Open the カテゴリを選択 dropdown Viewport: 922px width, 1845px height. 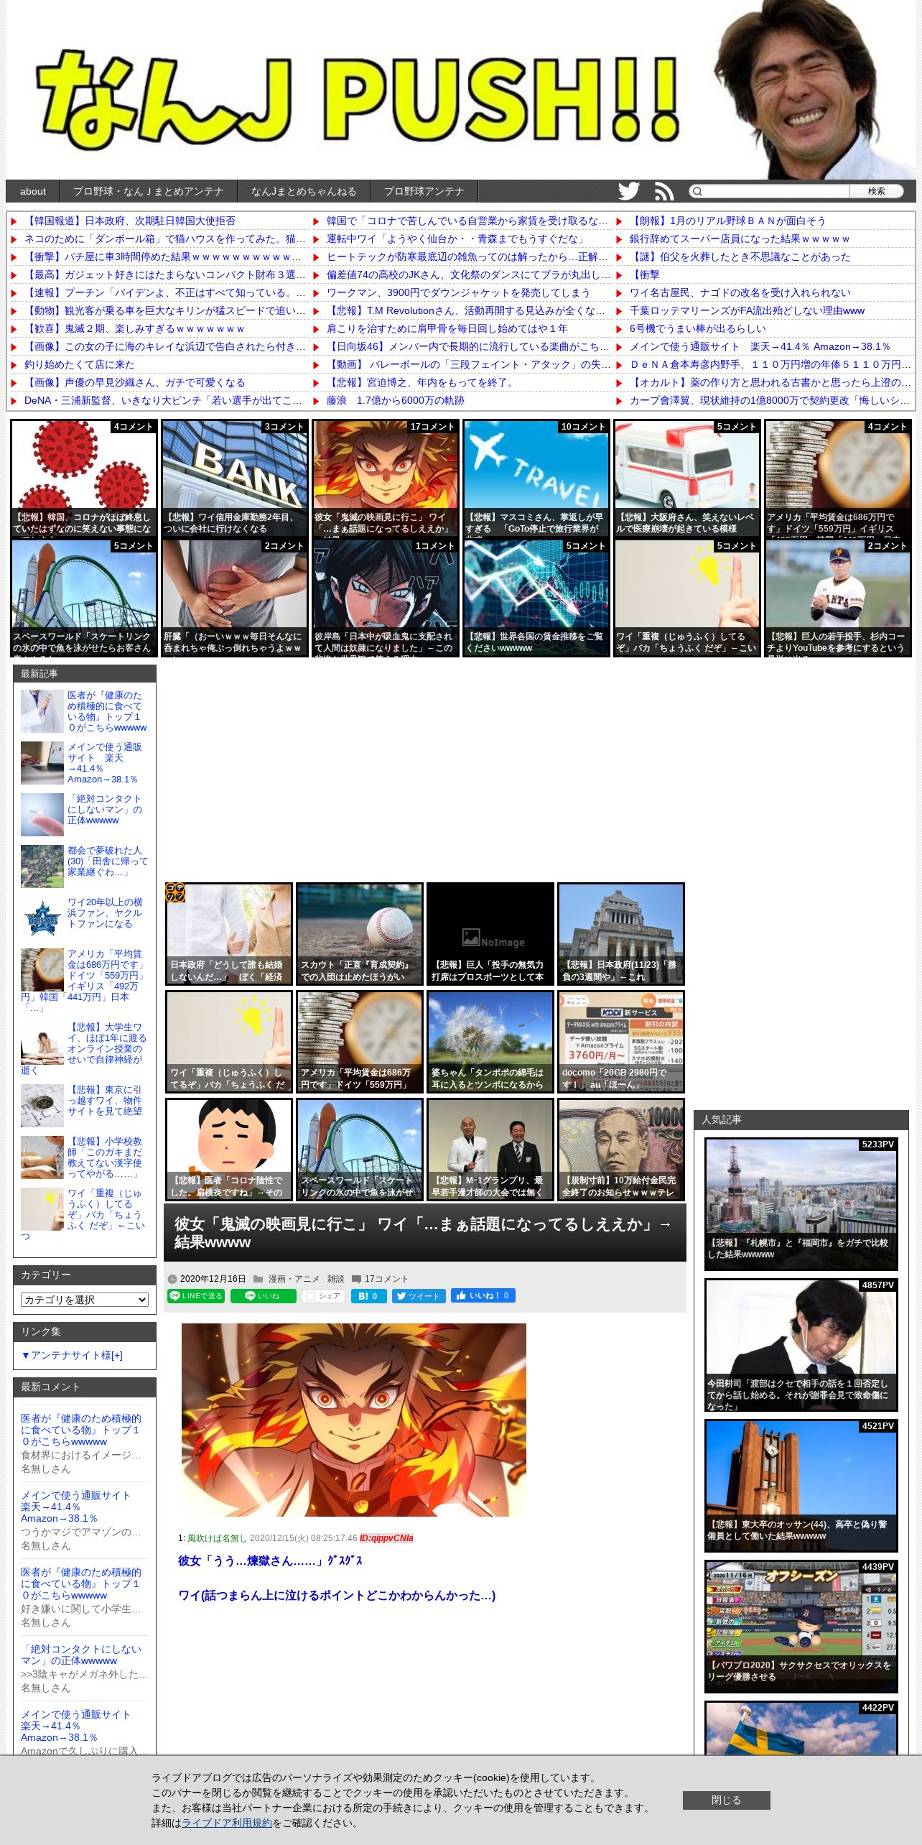[x=85, y=1299]
